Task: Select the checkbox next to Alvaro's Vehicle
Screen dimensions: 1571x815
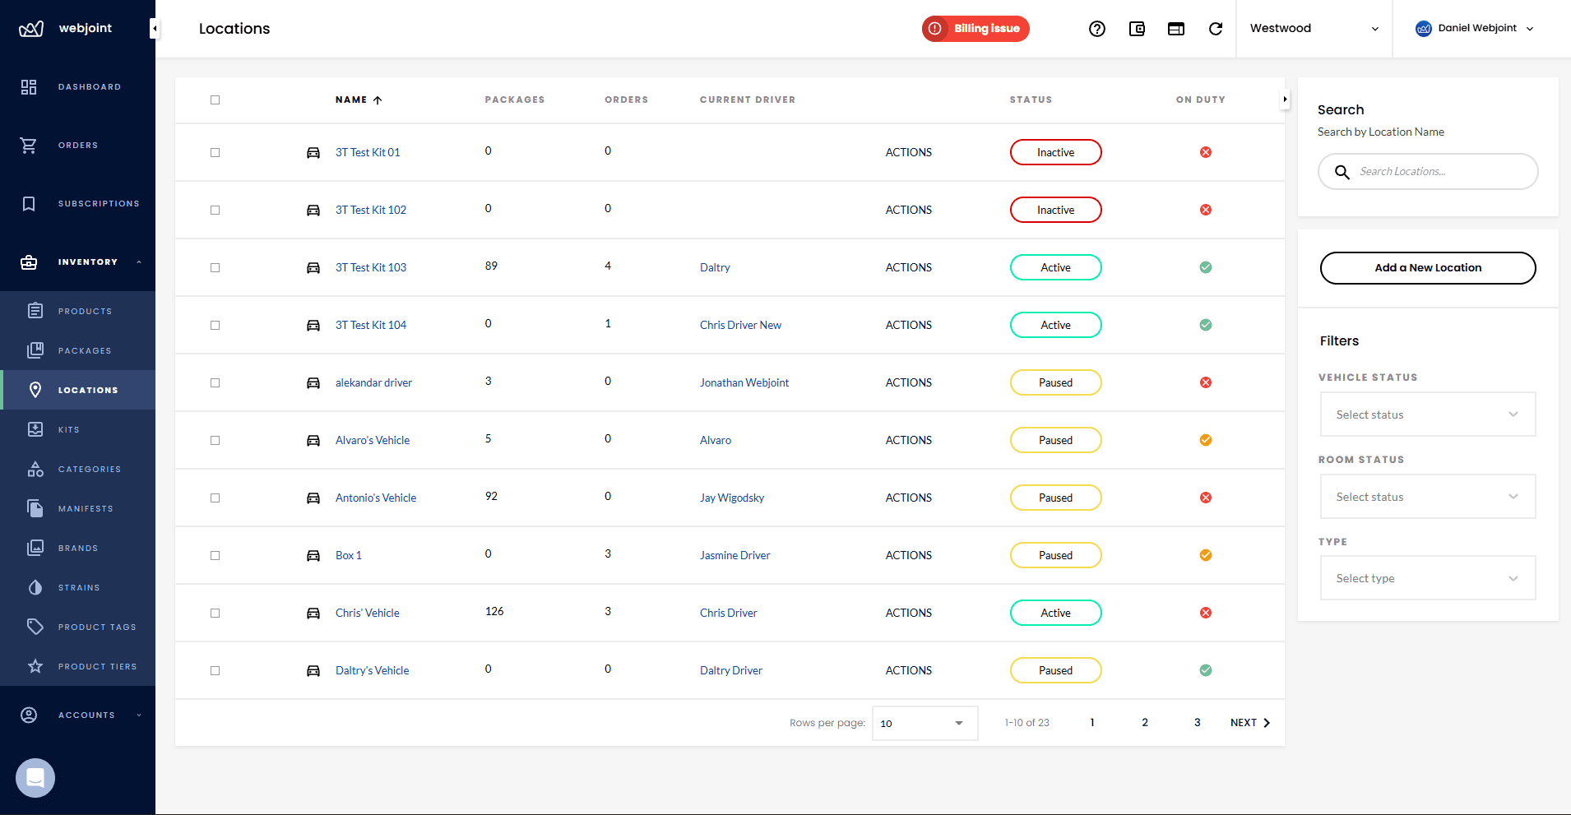Action: [215, 440]
